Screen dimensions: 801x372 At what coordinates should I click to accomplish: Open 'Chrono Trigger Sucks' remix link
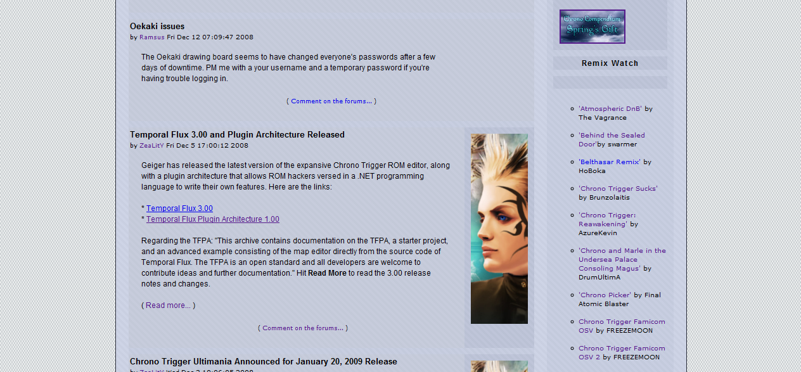coord(618,189)
